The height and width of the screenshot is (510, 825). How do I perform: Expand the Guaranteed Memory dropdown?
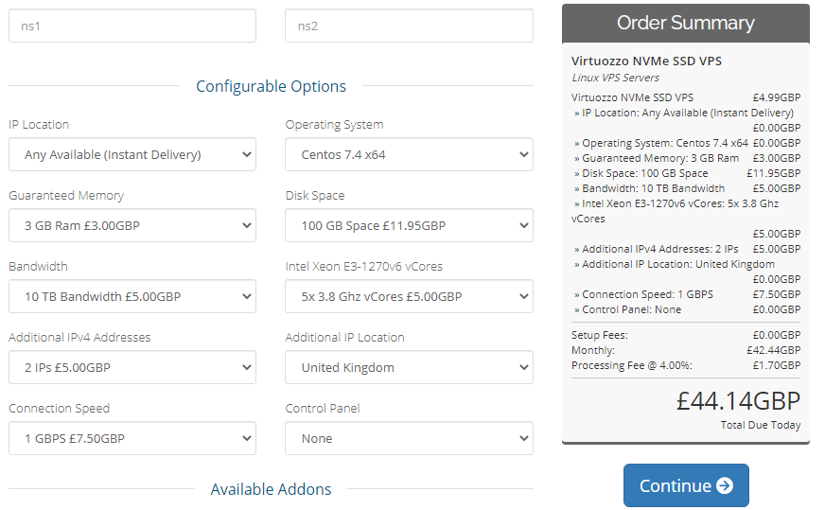click(x=132, y=225)
